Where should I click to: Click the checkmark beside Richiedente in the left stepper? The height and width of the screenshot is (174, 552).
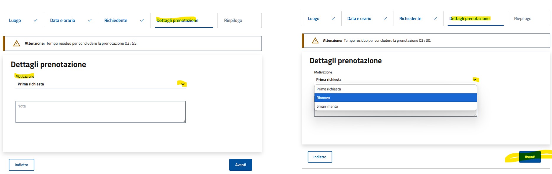tap(142, 21)
